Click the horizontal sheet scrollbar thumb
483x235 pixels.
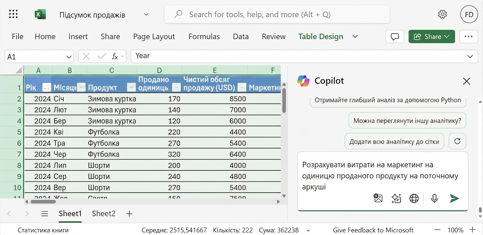[43, 202]
